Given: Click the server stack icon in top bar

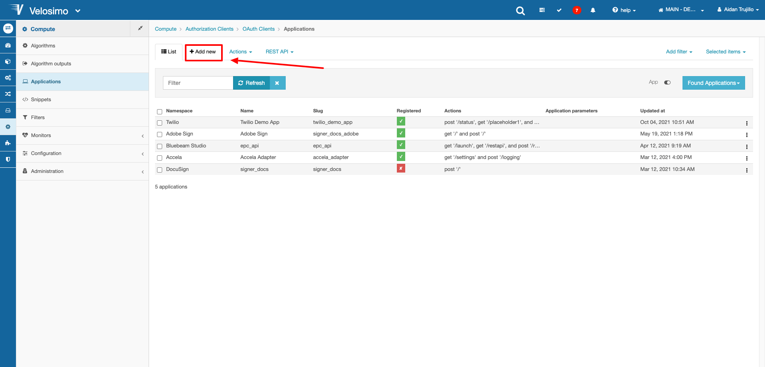Looking at the screenshot, I should click(542, 10).
